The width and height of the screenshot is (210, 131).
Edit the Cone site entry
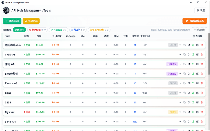point(198,93)
